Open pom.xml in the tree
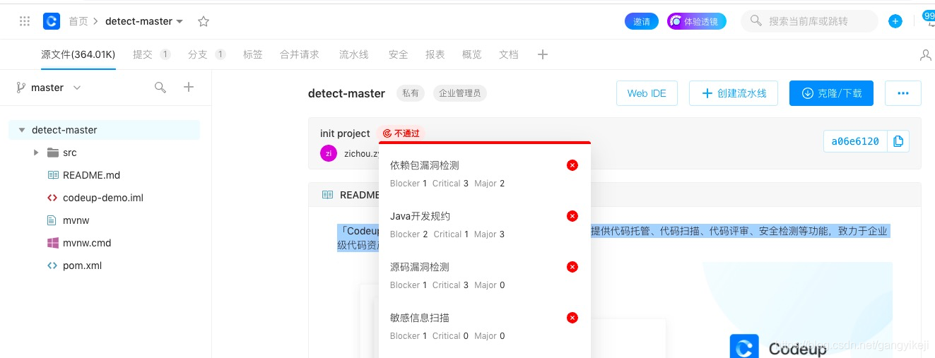The image size is (935, 358). (83, 265)
